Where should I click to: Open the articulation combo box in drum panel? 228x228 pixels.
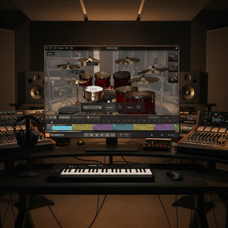(x=91, y=107)
